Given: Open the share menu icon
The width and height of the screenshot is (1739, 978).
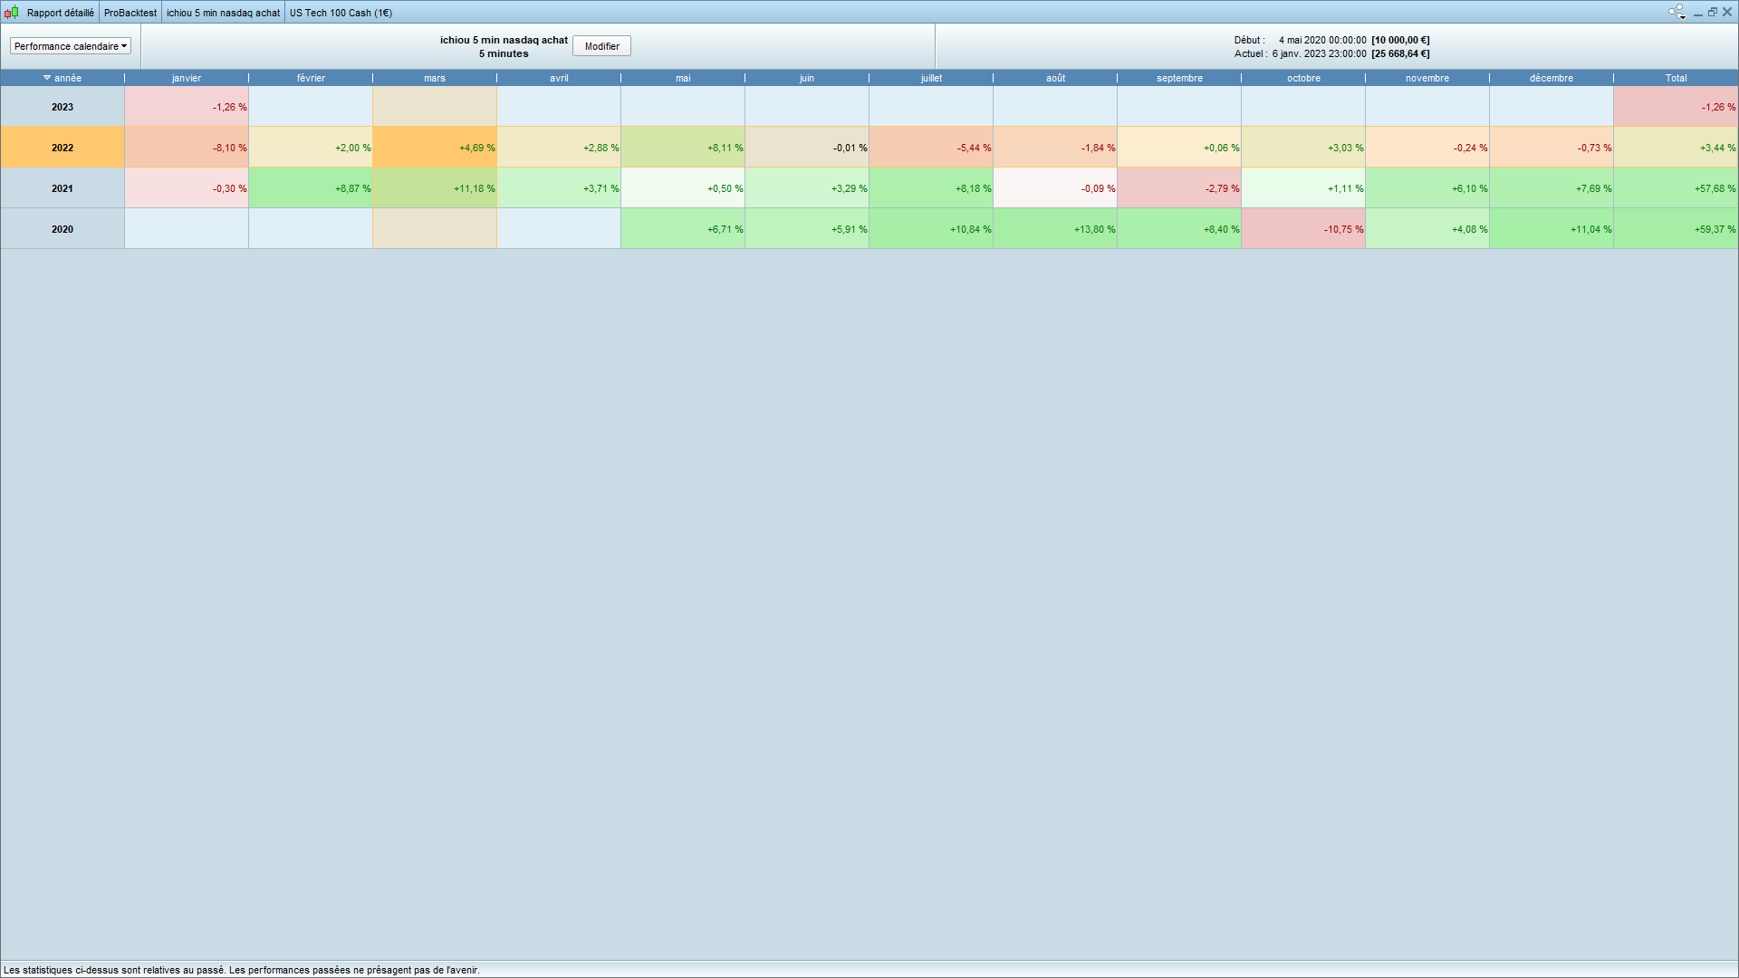Looking at the screenshot, I should [x=1677, y=12].
